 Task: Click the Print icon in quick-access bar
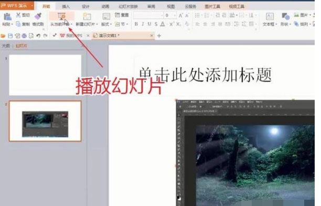pyautogui.click(x=24, y=36)
